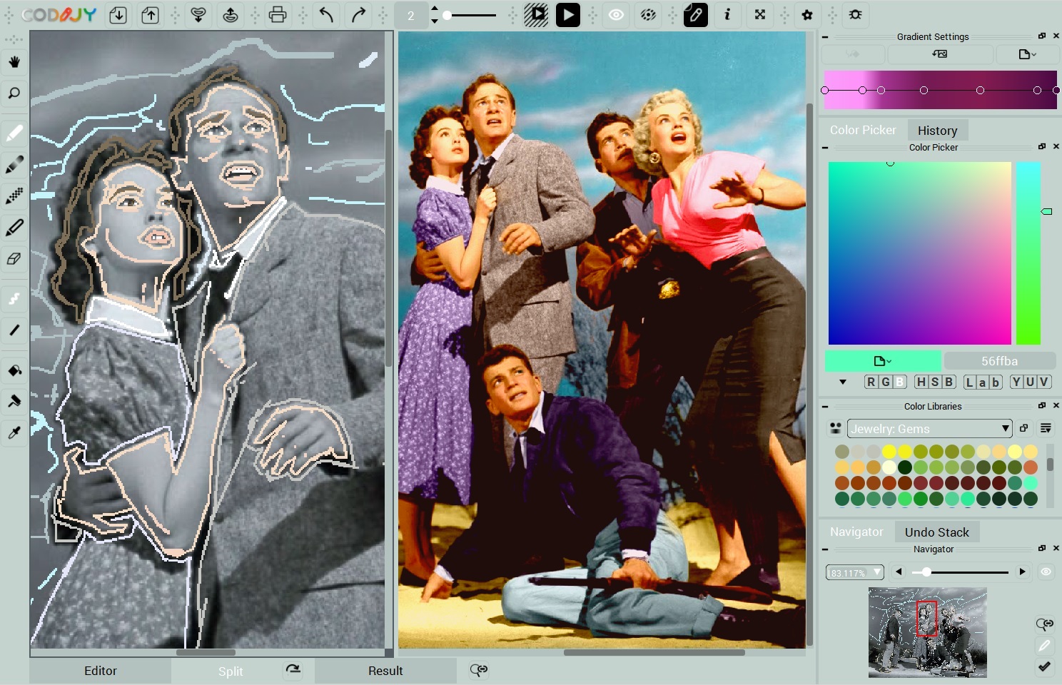
Task: Select the Eraser tool
Action: click(14, 258)
